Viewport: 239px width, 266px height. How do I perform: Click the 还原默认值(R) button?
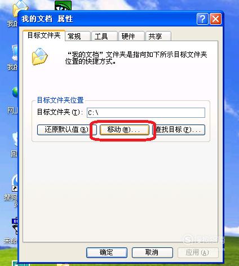coord(67,130)
